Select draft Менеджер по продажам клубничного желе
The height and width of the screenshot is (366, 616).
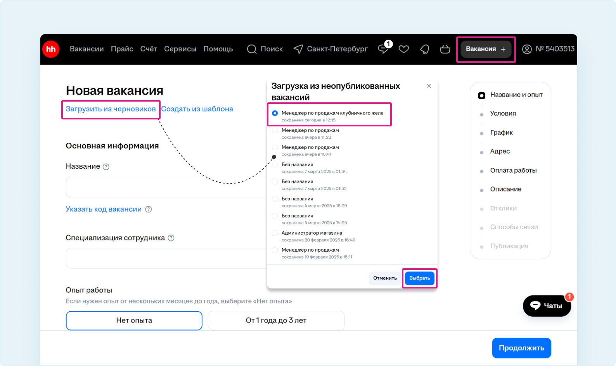coord(275,113)
